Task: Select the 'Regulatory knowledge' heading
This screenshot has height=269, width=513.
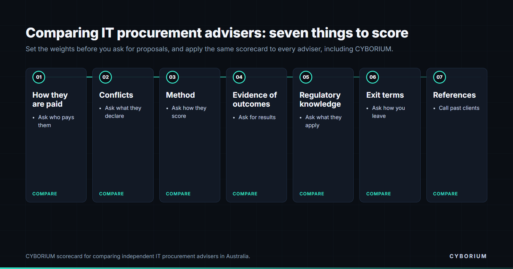Action: point(320,100)
